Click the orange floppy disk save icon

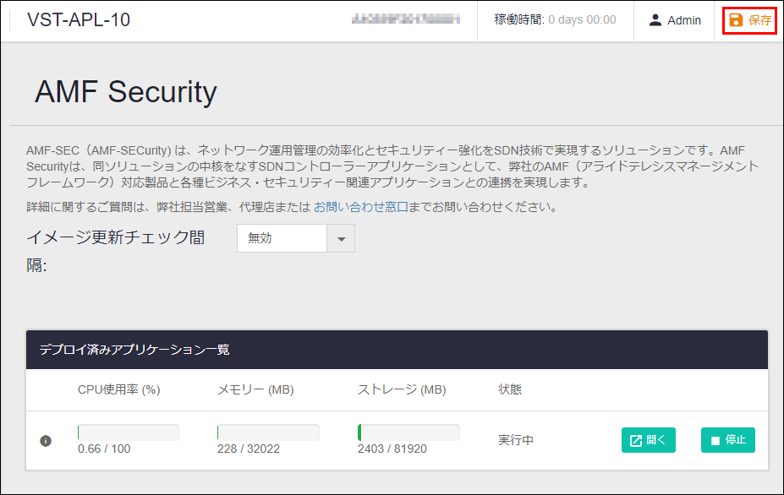736,20
